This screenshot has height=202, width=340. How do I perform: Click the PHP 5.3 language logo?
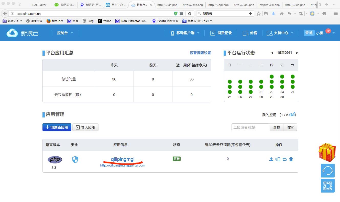55,160
